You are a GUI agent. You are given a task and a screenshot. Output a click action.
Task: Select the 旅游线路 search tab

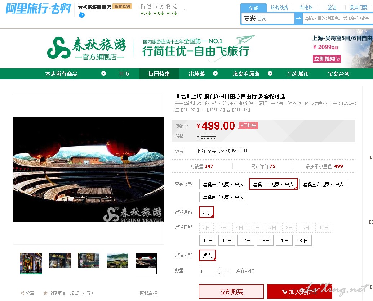(279, 8)
